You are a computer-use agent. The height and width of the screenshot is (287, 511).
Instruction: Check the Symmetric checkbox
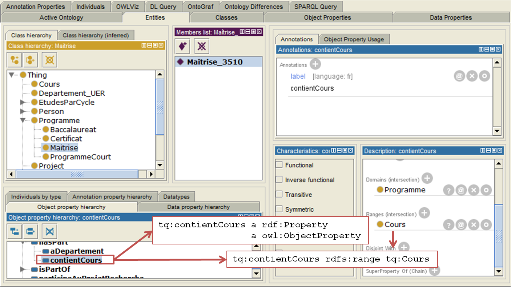pyautogui.click(x=279, y=209)
